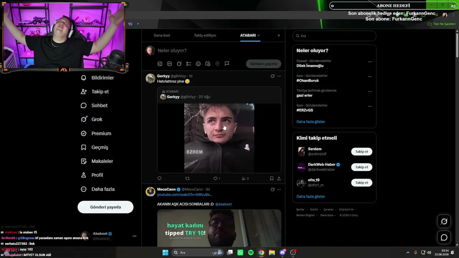Follow efm_19 with Takip et button
The height and width of the screenshot is (258, 459).
361,183
